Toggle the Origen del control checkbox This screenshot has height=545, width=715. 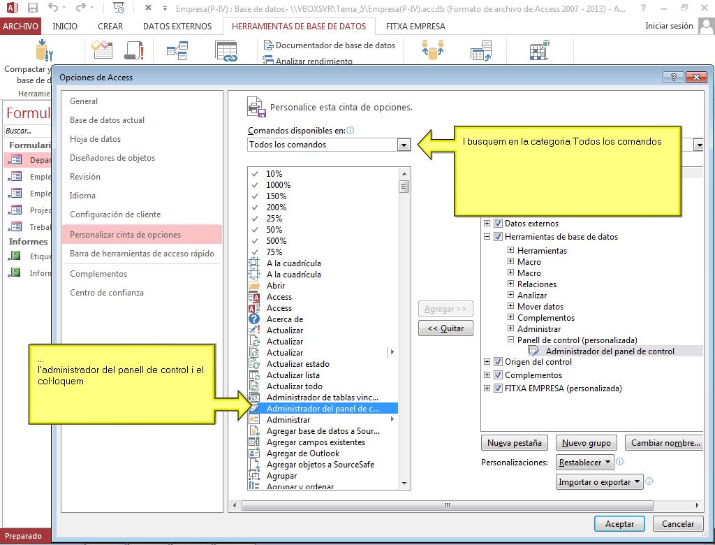[x=498, y=362]
